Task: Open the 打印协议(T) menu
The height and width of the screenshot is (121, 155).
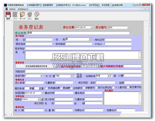Action: 23,9
